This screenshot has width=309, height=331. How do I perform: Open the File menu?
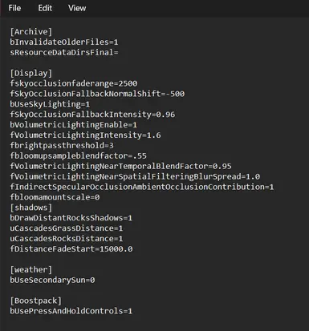coord(14,8)
